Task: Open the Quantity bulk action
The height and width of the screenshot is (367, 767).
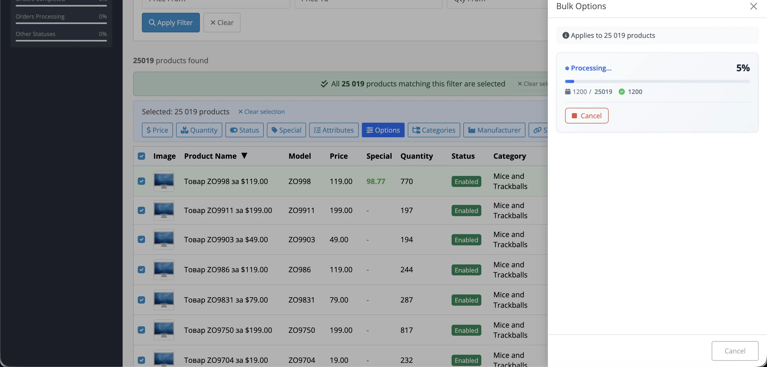Action: tap(199, 130)
